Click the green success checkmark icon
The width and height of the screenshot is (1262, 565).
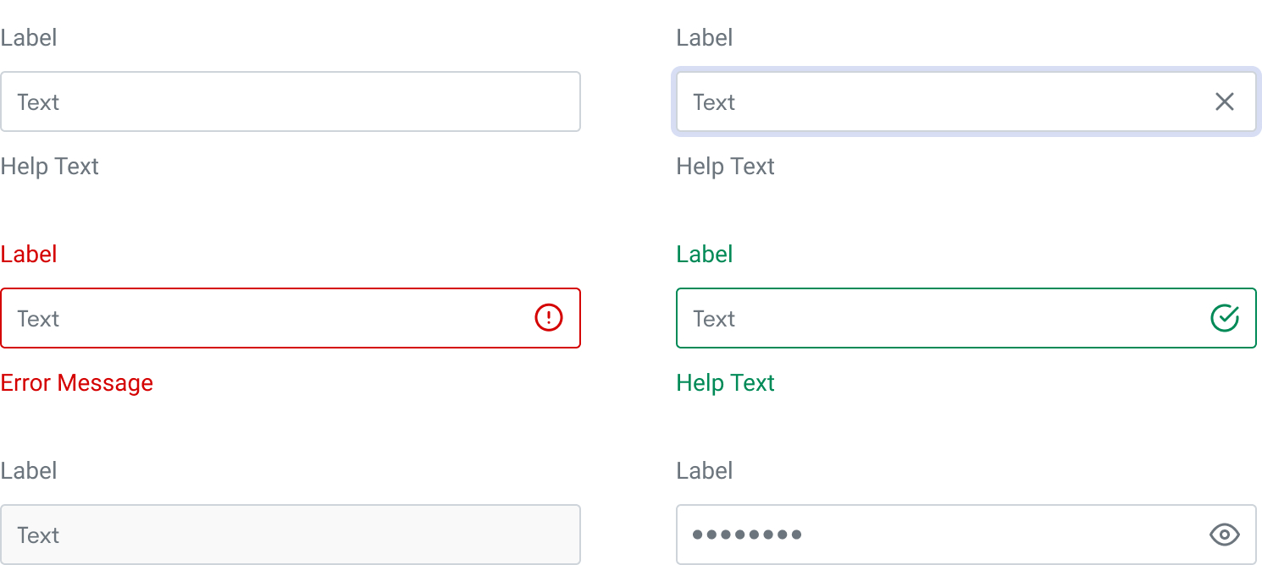point(1225,318)
